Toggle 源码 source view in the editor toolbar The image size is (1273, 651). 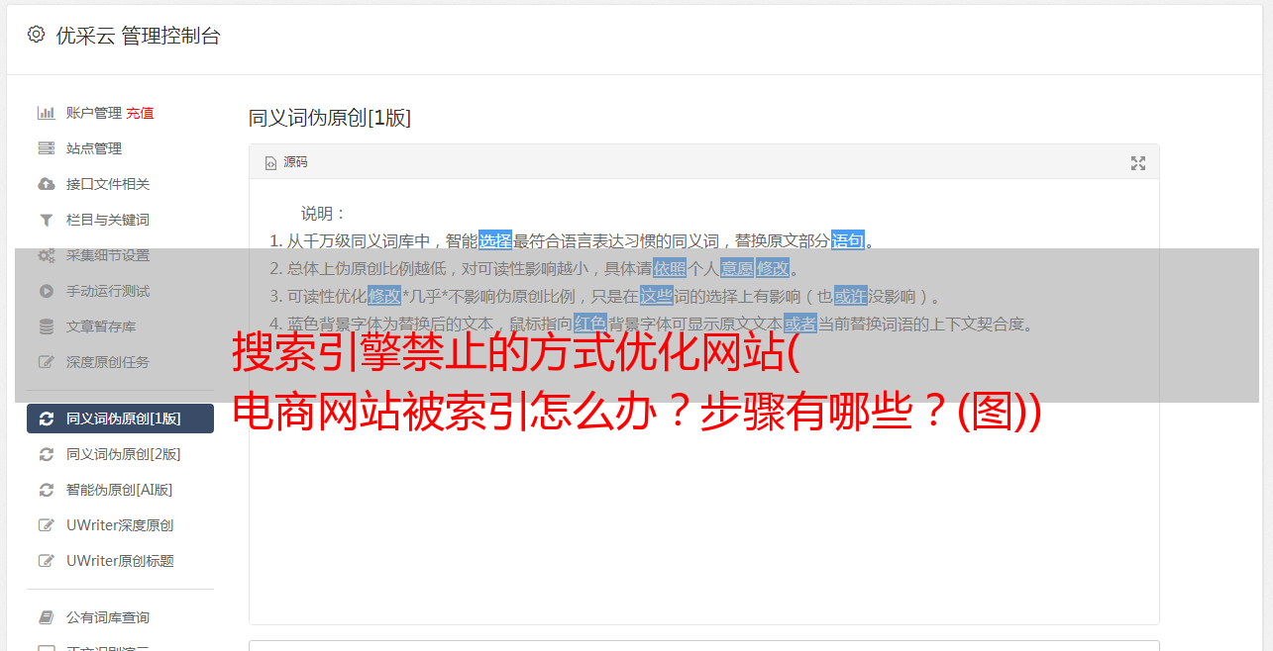286,162
